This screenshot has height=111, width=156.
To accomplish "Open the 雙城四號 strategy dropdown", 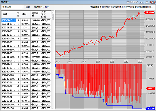I will pos(23,7).
